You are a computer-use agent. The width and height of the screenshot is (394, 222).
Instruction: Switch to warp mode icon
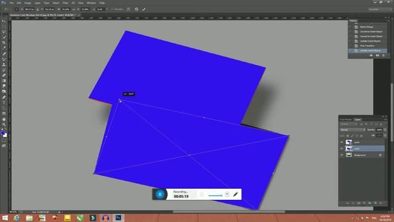[128, 9]
